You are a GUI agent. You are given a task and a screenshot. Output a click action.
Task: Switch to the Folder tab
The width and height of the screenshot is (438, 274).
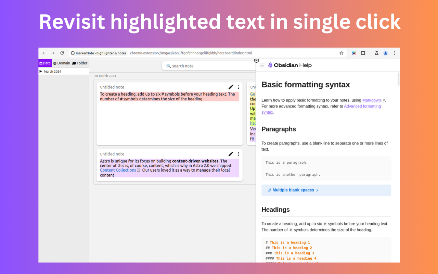[80, 63]
